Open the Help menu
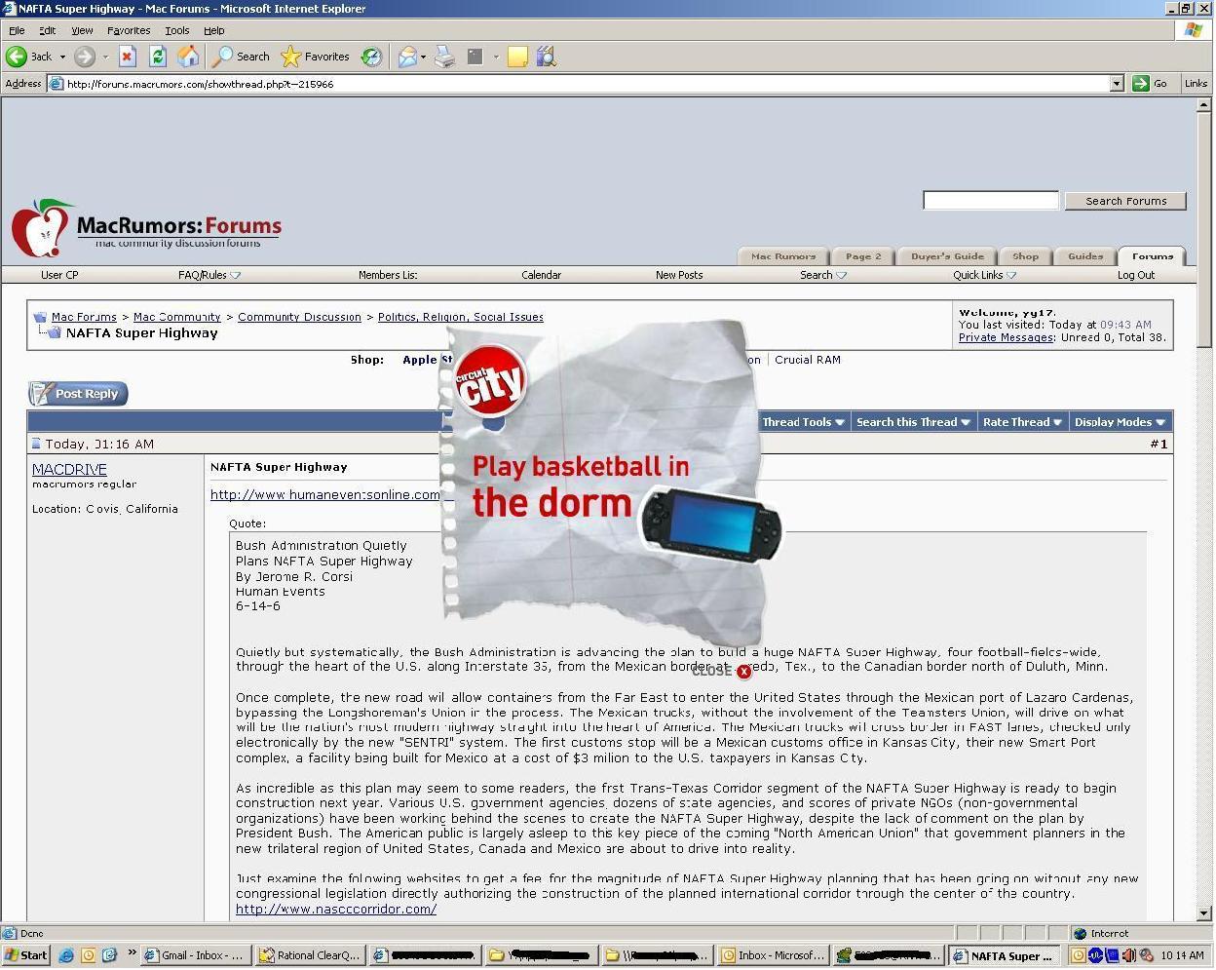The image size is (1216, 970). tap(214, 30)
